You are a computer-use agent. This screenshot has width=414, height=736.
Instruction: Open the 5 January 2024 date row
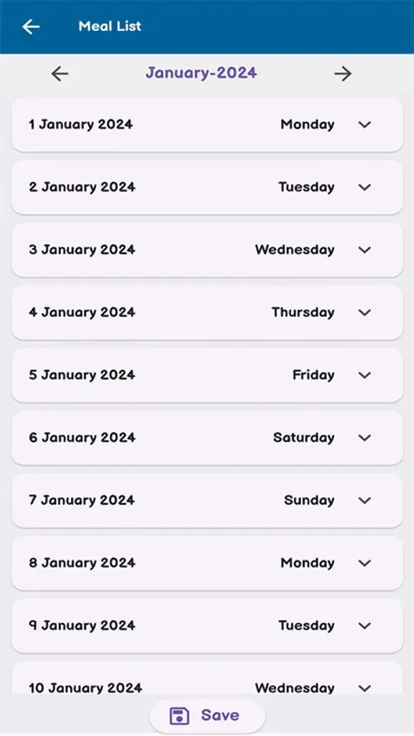(207, 375)
